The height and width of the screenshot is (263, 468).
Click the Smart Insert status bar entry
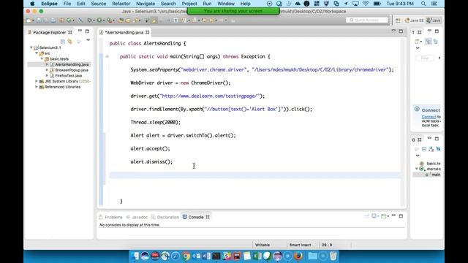[300, 245]
